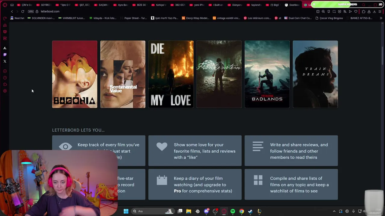Viewport: 385px width, 216px height.
Task: Click the heart bookmark icon in address bar
Action: 356,11
